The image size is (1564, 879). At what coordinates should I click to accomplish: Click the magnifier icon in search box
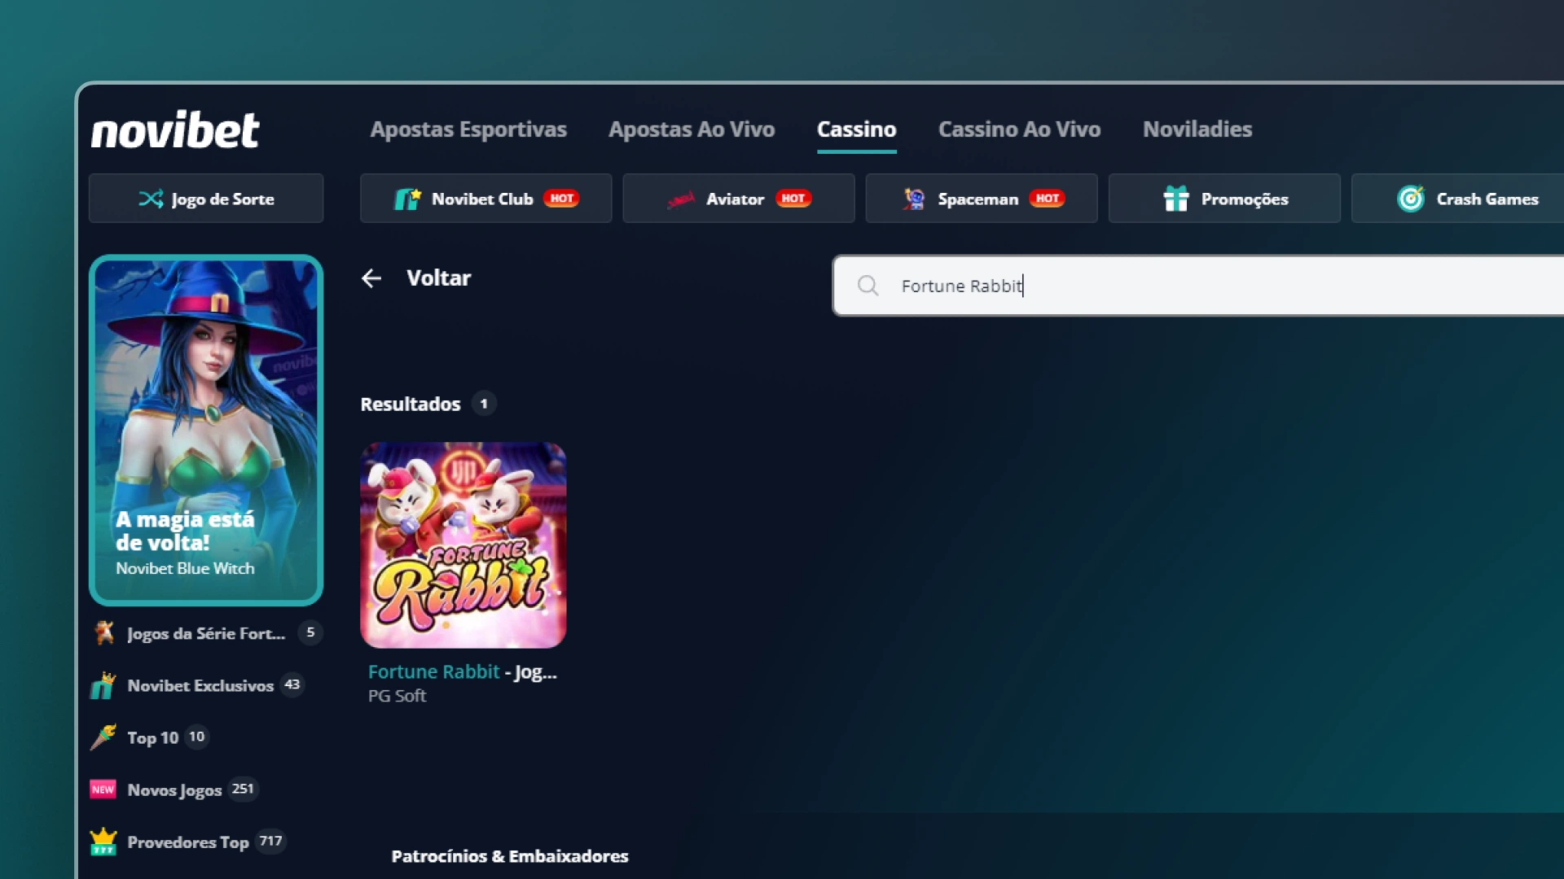pos(868,286)
